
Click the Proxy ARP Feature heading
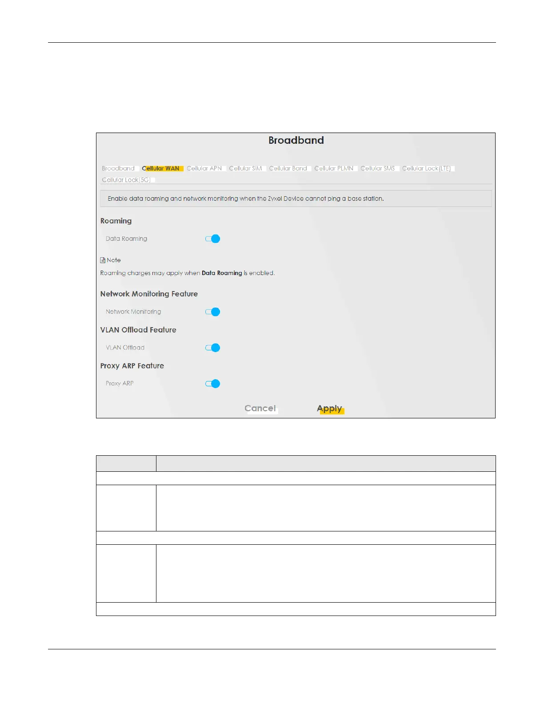click(x=132, y=366)
